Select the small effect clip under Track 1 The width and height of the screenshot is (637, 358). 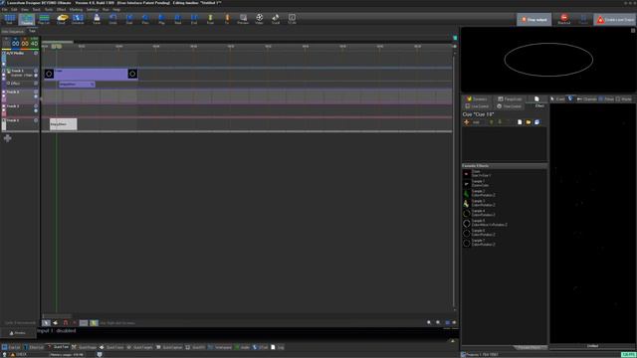77,85
